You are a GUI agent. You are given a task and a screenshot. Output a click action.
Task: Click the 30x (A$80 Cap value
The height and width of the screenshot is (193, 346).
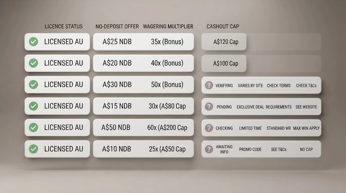[167, 106]
